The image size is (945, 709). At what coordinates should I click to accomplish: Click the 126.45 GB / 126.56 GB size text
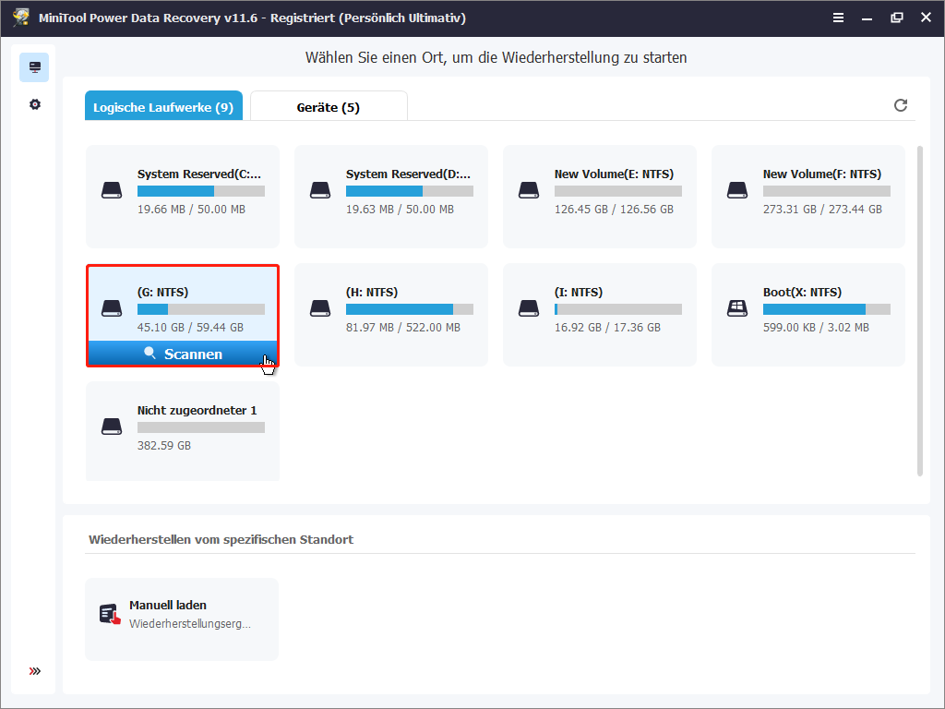(x=614, y=210)
